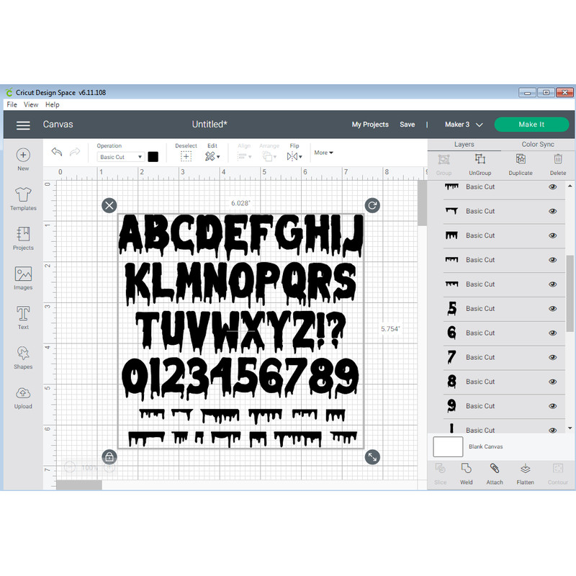This screenshot has height=576, width=576.
Task: Click the Undo arrow in the toolbar
Action: pos(58,152)
